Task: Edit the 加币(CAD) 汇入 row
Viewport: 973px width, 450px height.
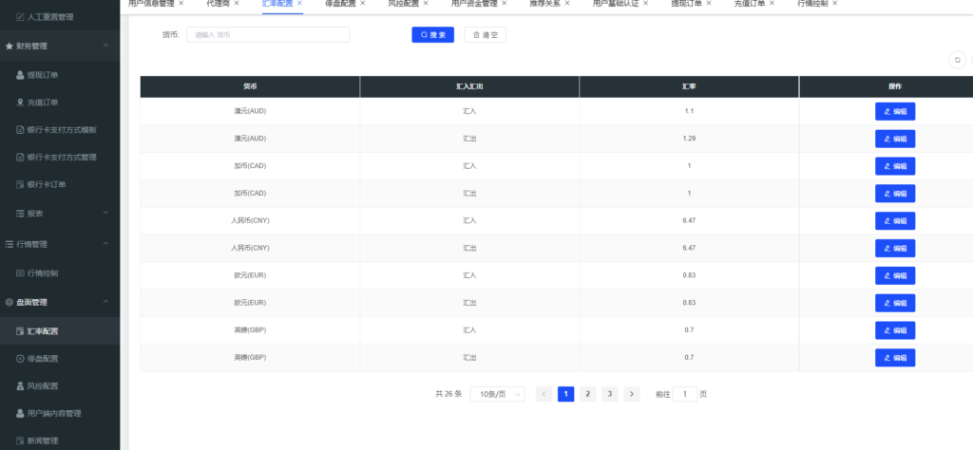Action: click(895, 166)
